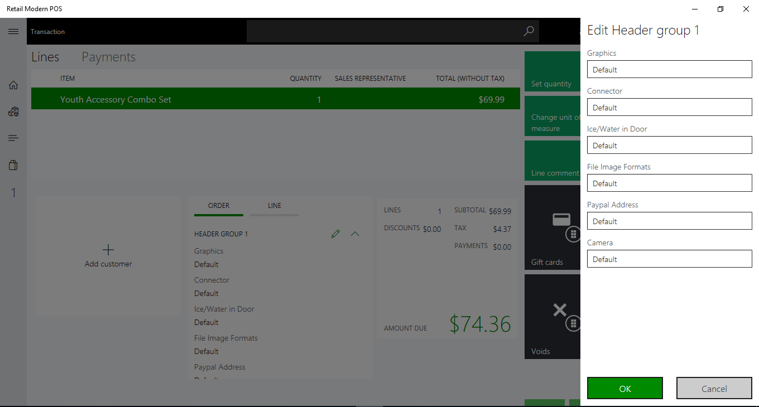
Task: Click the Set quantity tile
Action: pyautogui.click(x=553, y=71)
